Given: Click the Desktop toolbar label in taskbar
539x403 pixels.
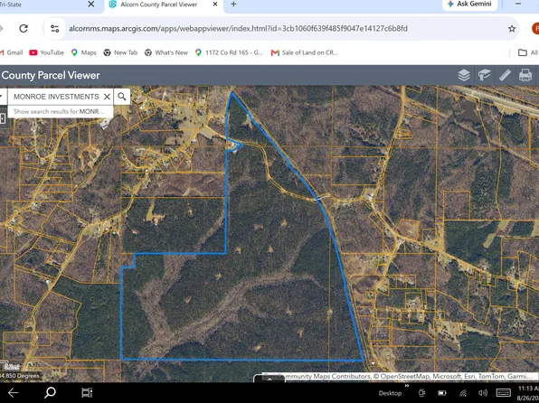Looking at the screenshot, I should [390, 393].
